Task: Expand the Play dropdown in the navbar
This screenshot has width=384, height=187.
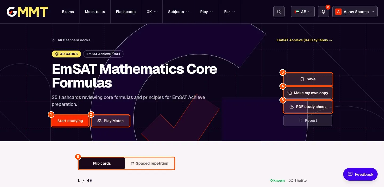Action: click(207, 12)
